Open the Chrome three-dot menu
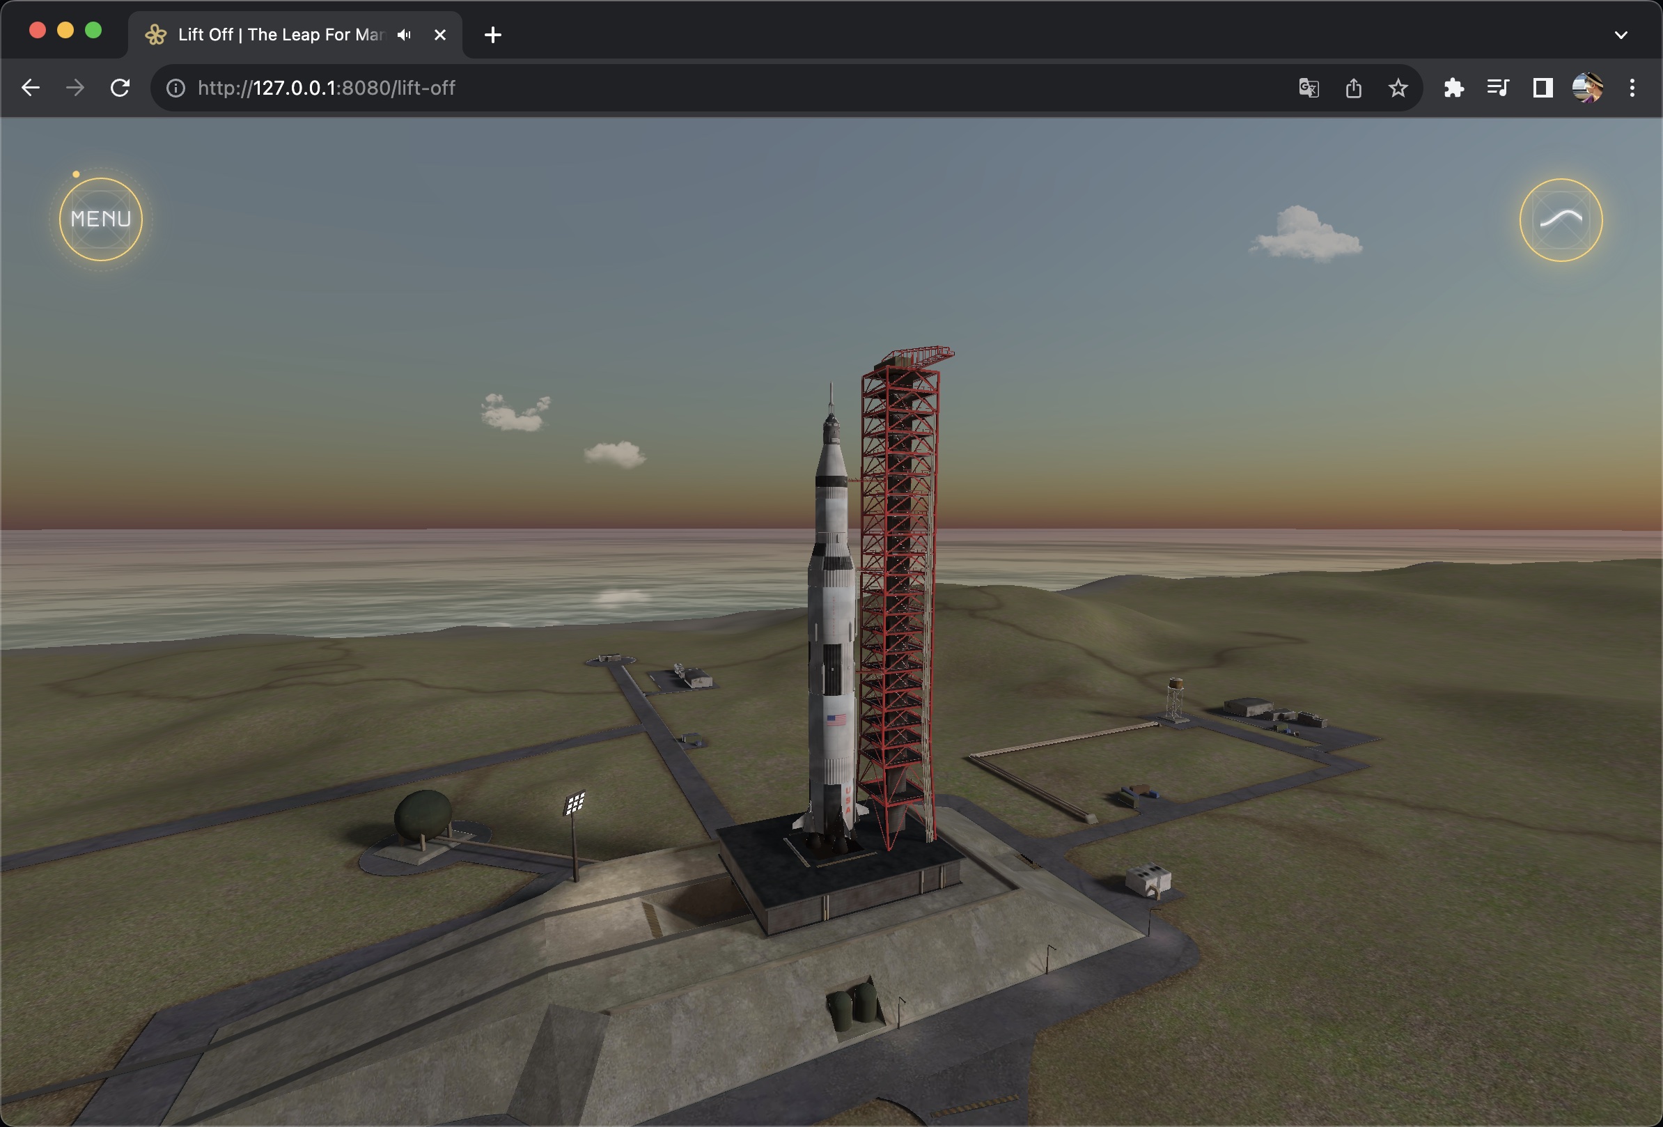The height and width of the screenshot is (1127, 1663). tap(1632, 88)
